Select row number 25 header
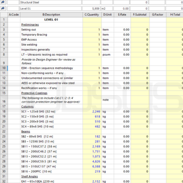 (x=4, y=146)
